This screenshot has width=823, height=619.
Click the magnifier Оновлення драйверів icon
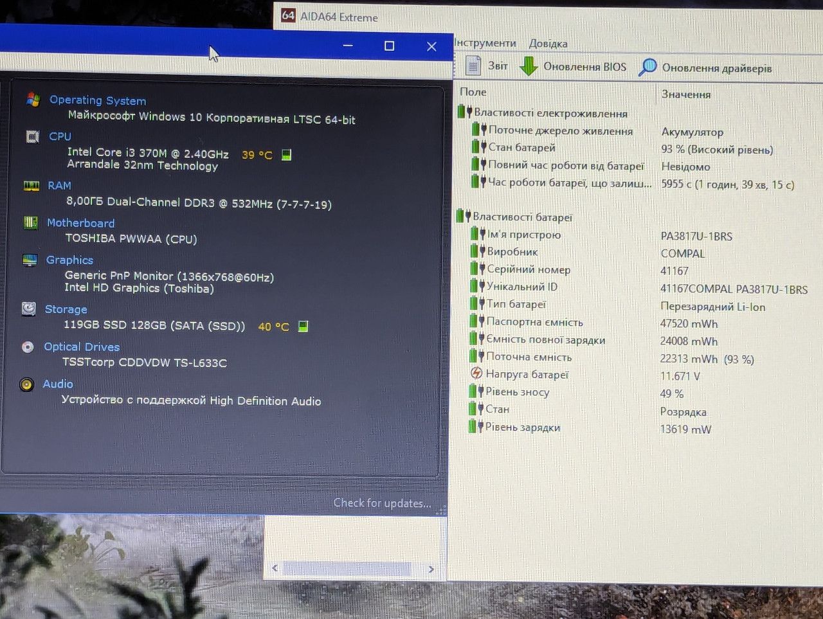pos(647,67)
